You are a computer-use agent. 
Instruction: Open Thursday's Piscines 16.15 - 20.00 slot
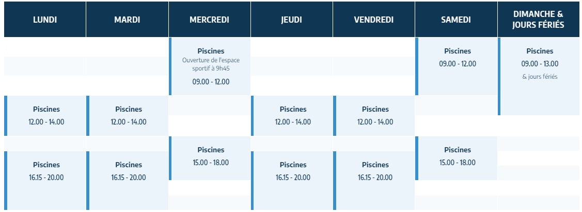tap(292, 181)
